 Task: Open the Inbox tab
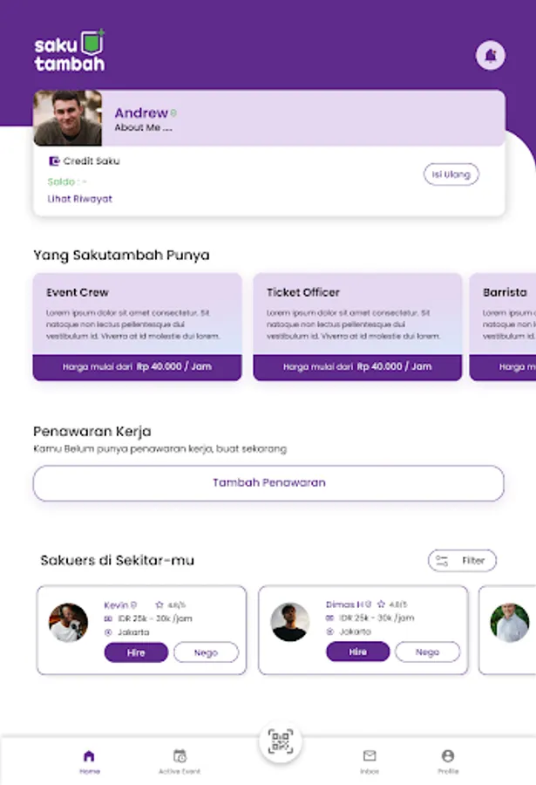[370, 761]
